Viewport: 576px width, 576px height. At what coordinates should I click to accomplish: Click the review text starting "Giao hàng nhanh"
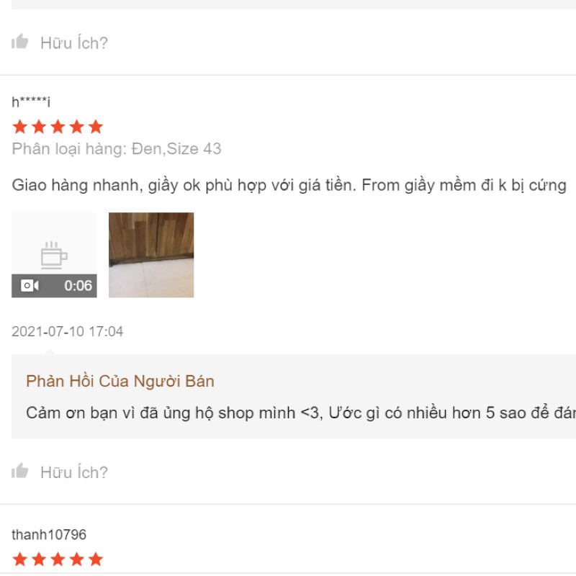(289, 185)
